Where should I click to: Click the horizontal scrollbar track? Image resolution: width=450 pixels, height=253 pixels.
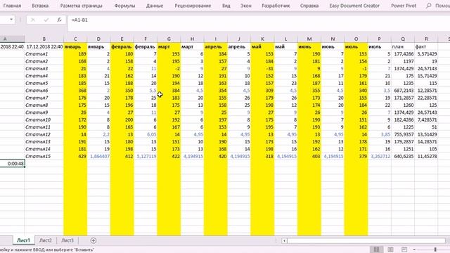click(366, 240)
